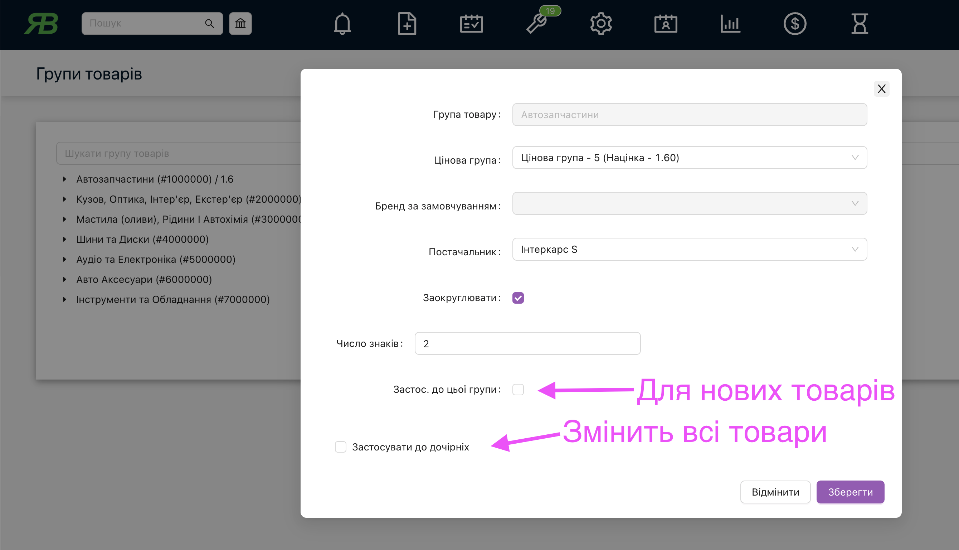959x550 pixels.
Task: Open the gear settings icon
Action: (x=601, y=24)
